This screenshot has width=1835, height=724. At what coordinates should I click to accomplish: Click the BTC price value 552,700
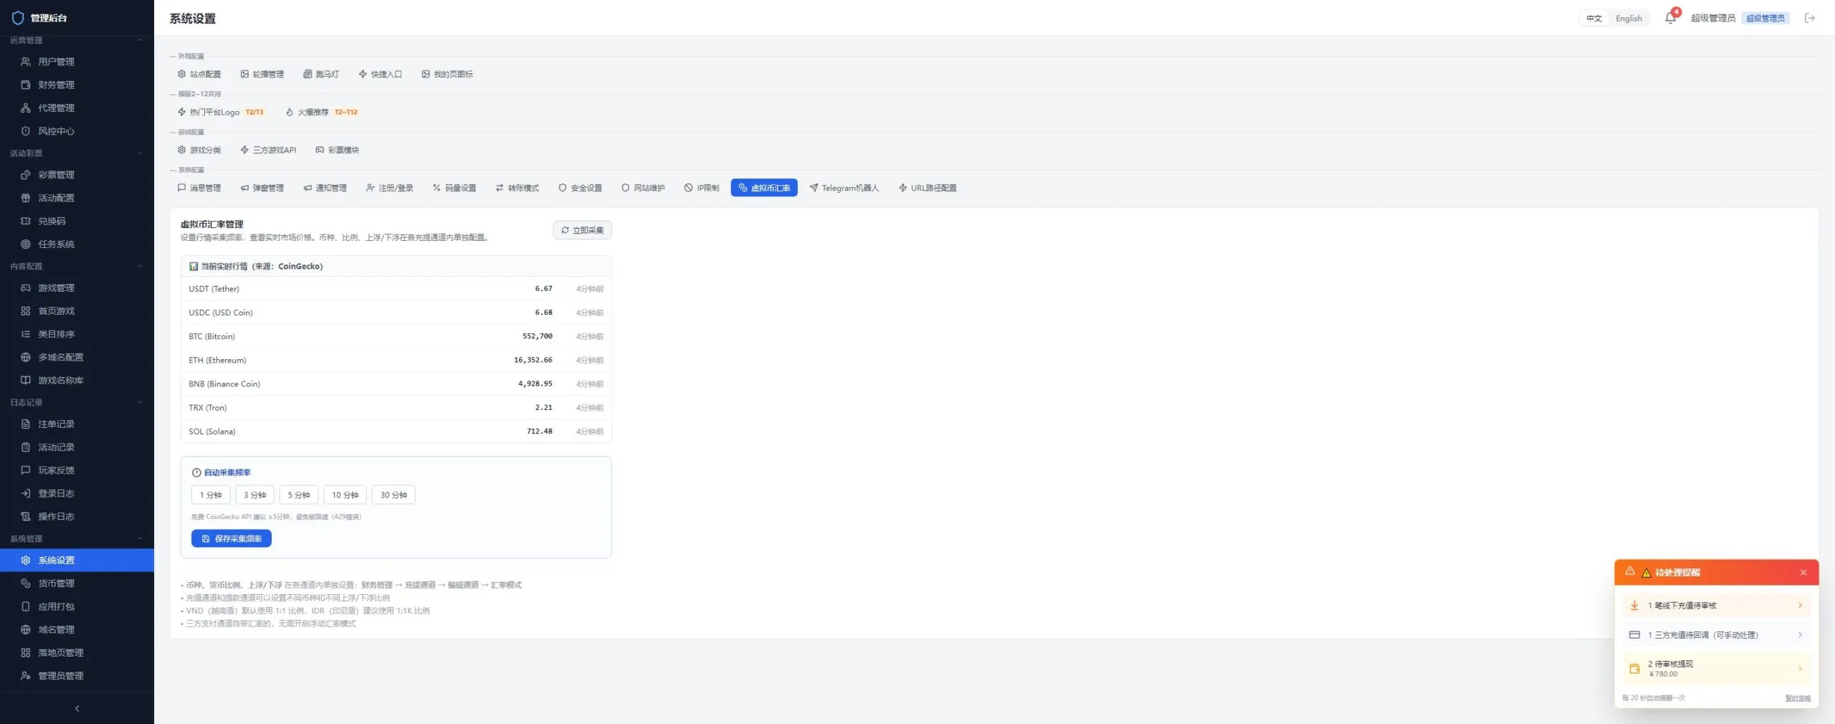point(538,336)
